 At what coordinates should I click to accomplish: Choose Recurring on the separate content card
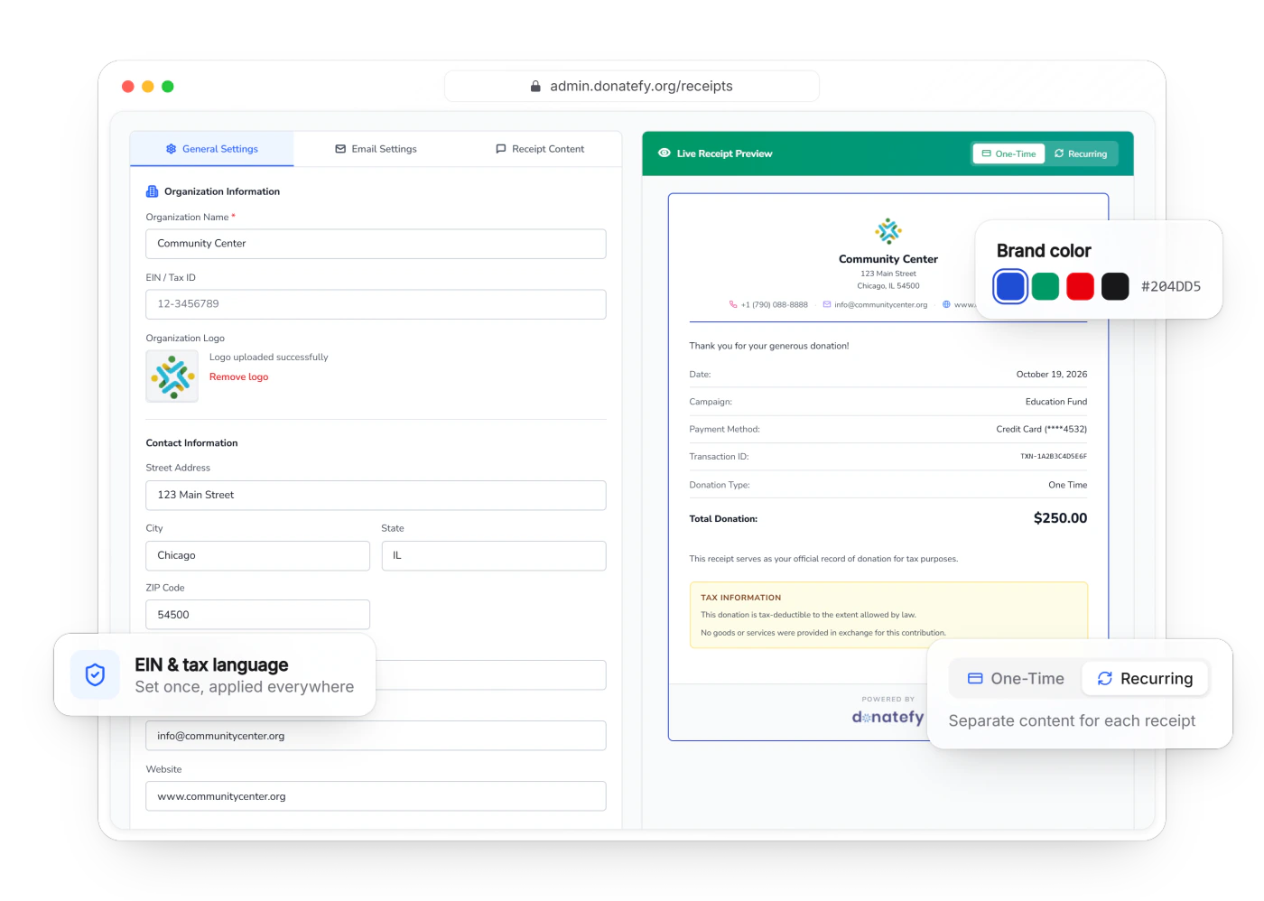pyautogui.click(x=1145, y=679)
